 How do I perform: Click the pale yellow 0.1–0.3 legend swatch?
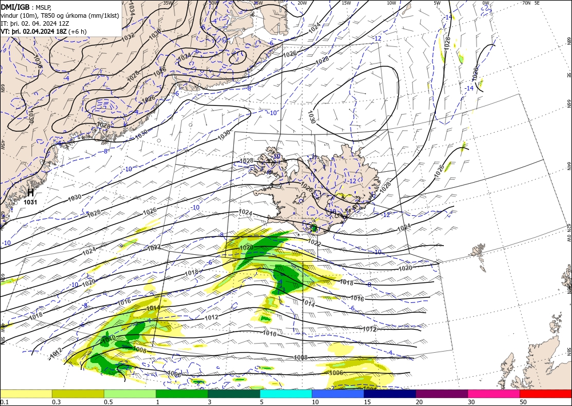coord(26,393)
